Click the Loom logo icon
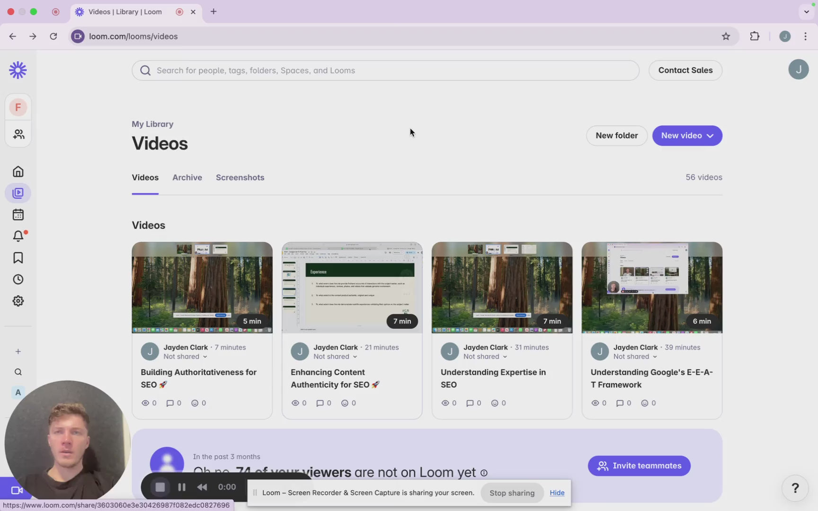Viewport: 818px width, 511px height. click(18, 70)
